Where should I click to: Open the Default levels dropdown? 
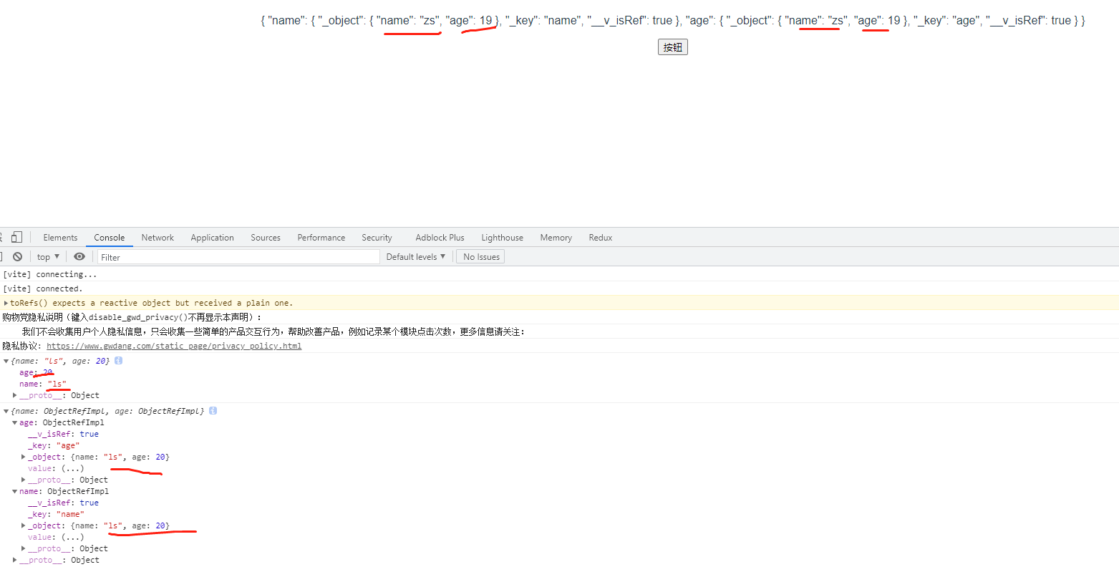415,256
